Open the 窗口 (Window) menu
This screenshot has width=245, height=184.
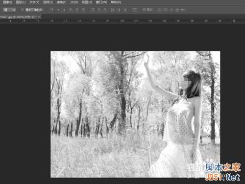point(101,2)
